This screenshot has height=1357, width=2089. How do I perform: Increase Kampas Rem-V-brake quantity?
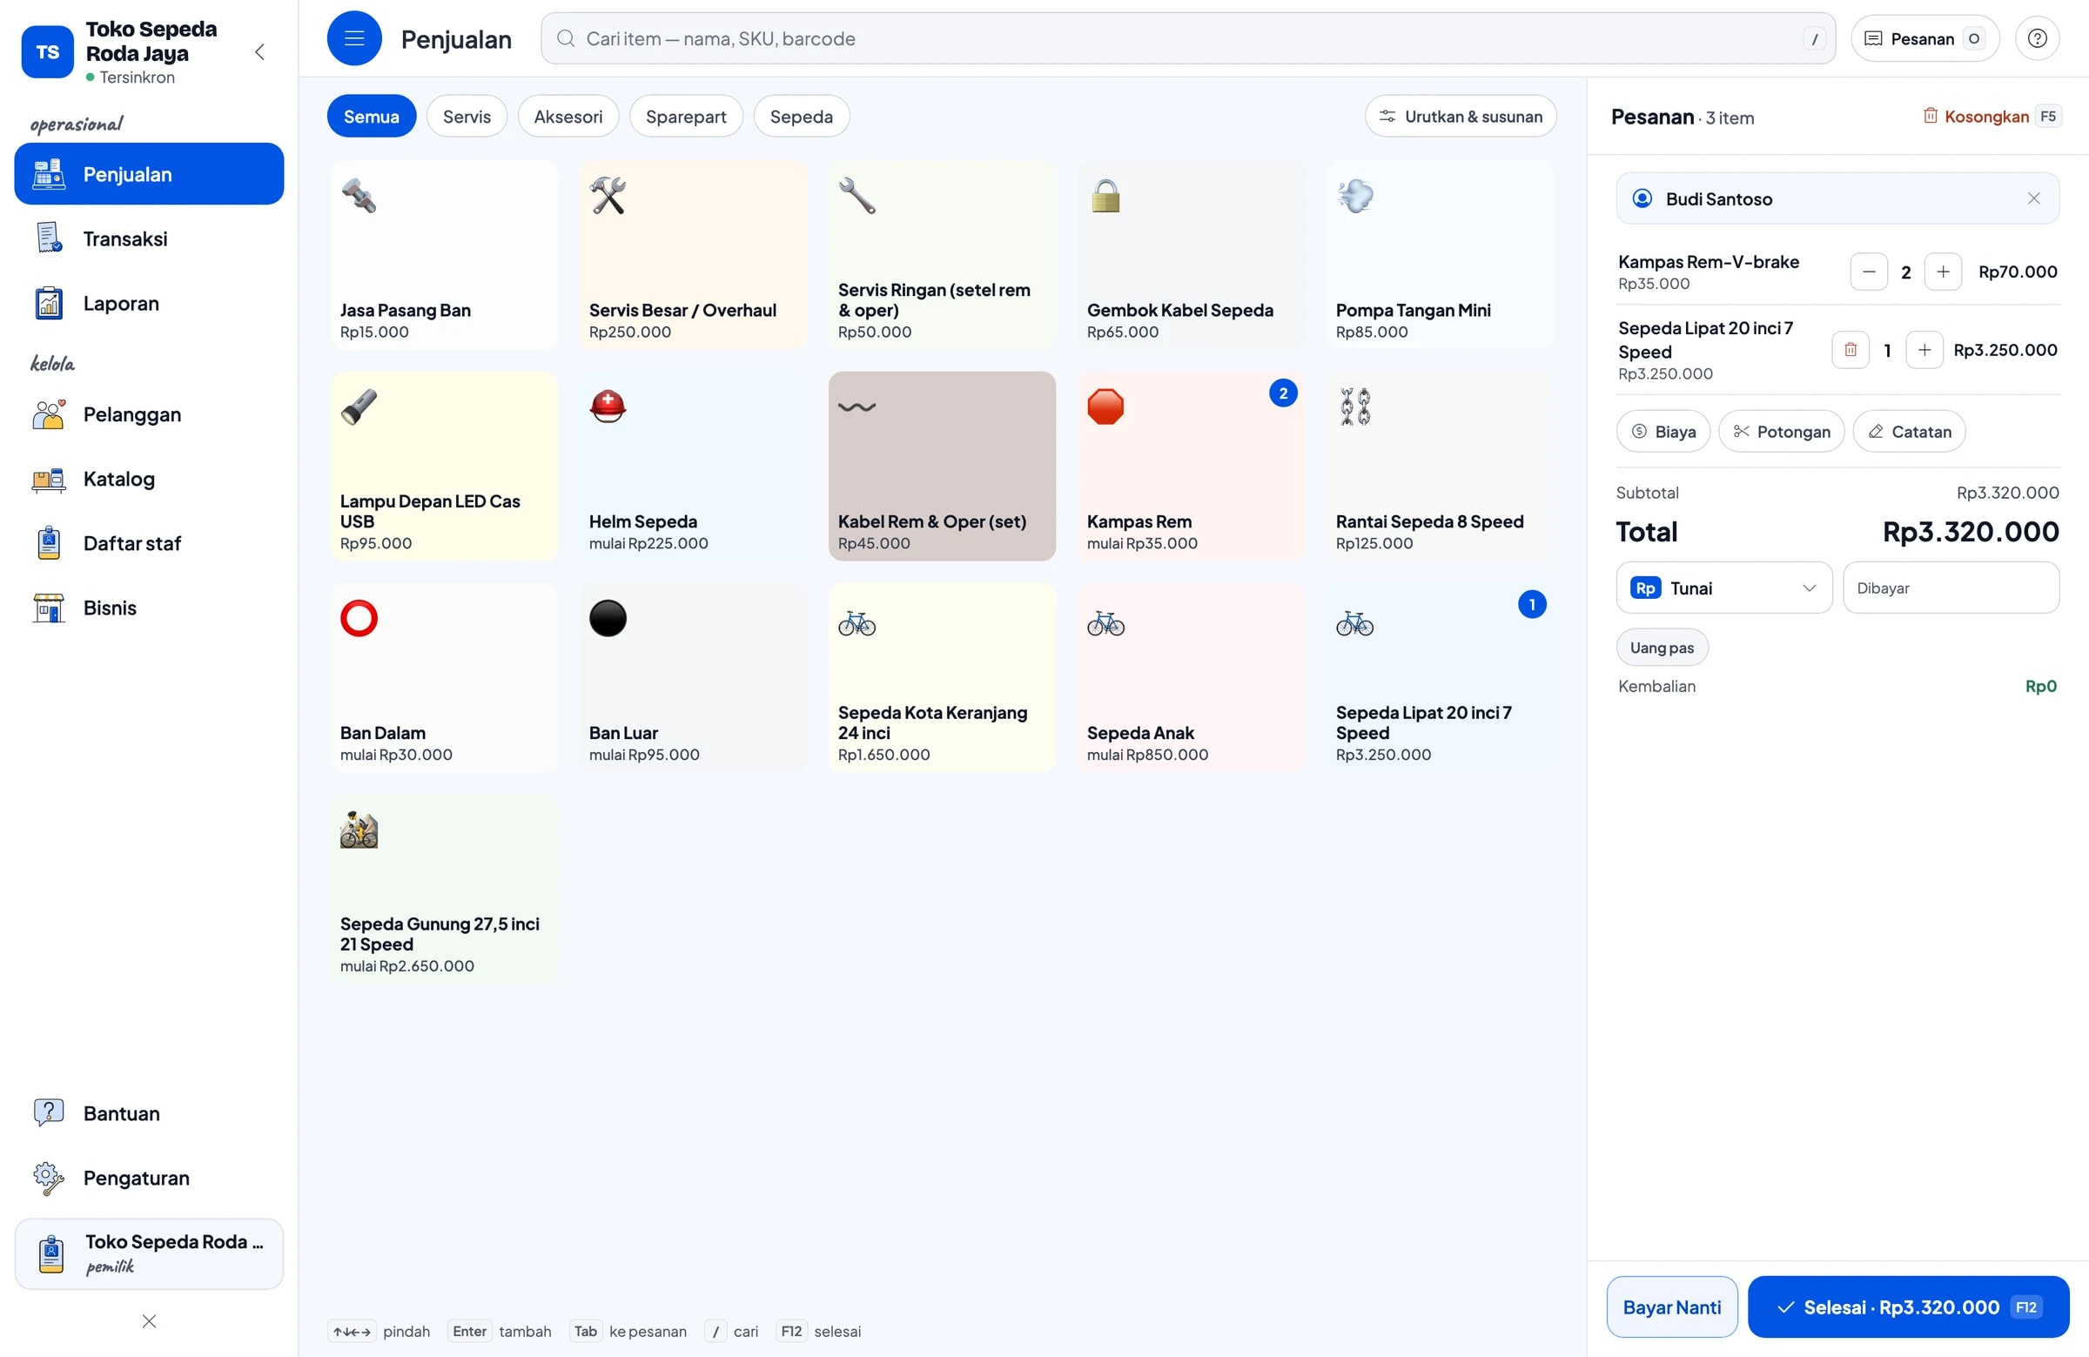(1943, 272)
